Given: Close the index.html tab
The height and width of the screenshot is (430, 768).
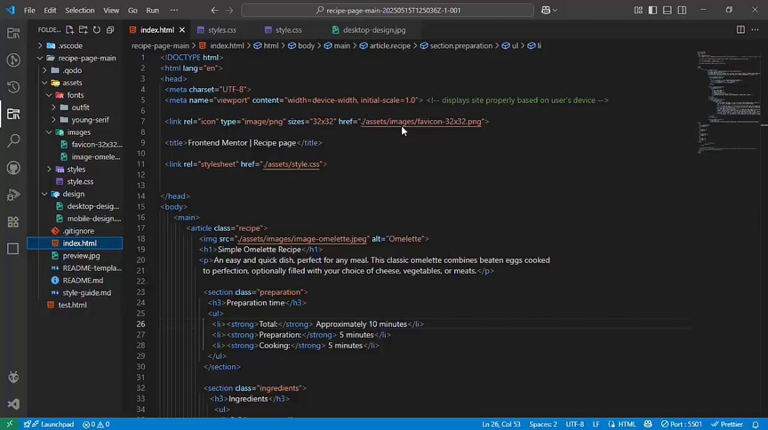Looking at the screenshot, I should click(x=182, y=30).
